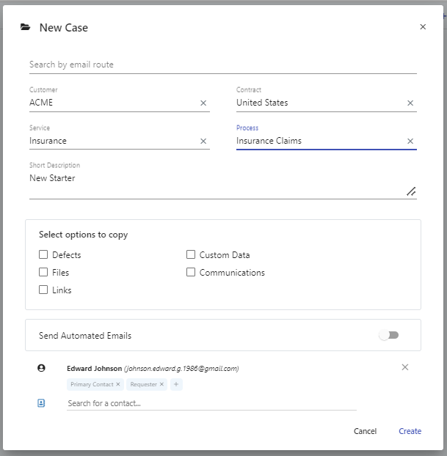Clear the Customer field ACME value
The height and width of the screenshot is (456, 447).
point(203,103)
